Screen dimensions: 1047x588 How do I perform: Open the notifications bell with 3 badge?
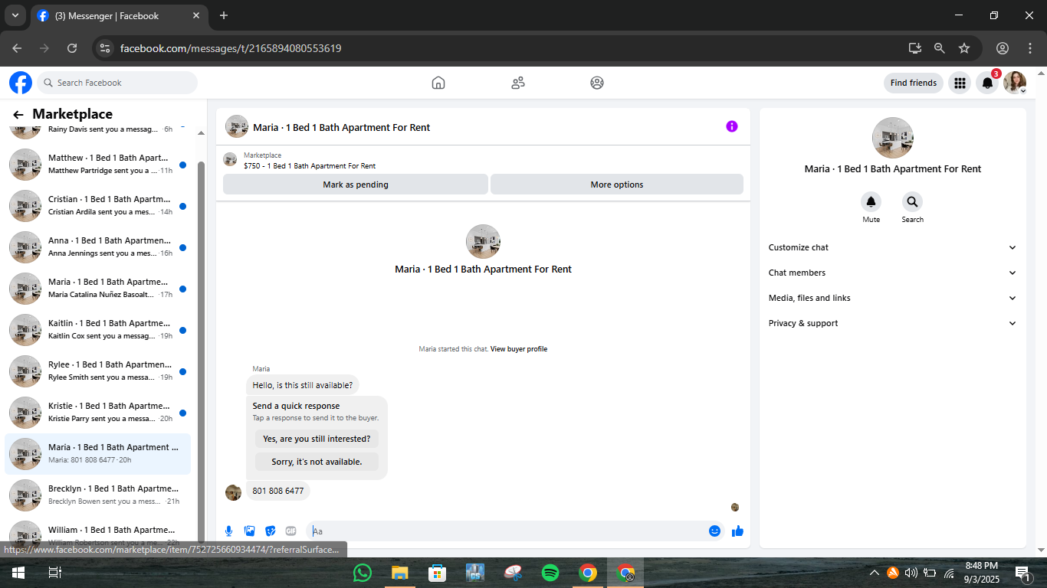pyautogui.click(x=988, y=83)
